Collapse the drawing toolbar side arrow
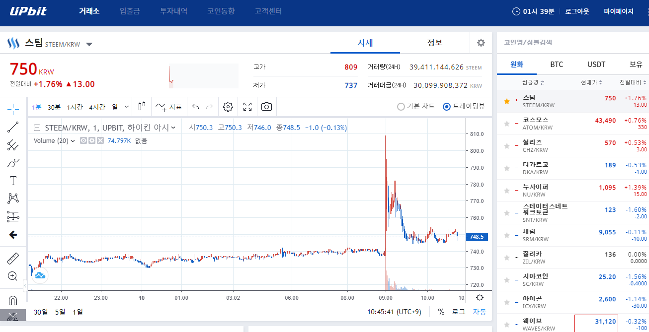Image resolution: width=649 pixels, height=332 pixels. 25,285
